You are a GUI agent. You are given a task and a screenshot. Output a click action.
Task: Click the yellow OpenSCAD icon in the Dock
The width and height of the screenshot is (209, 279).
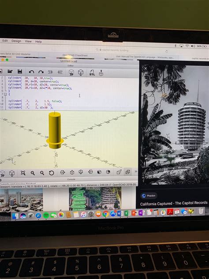point(191,211)
